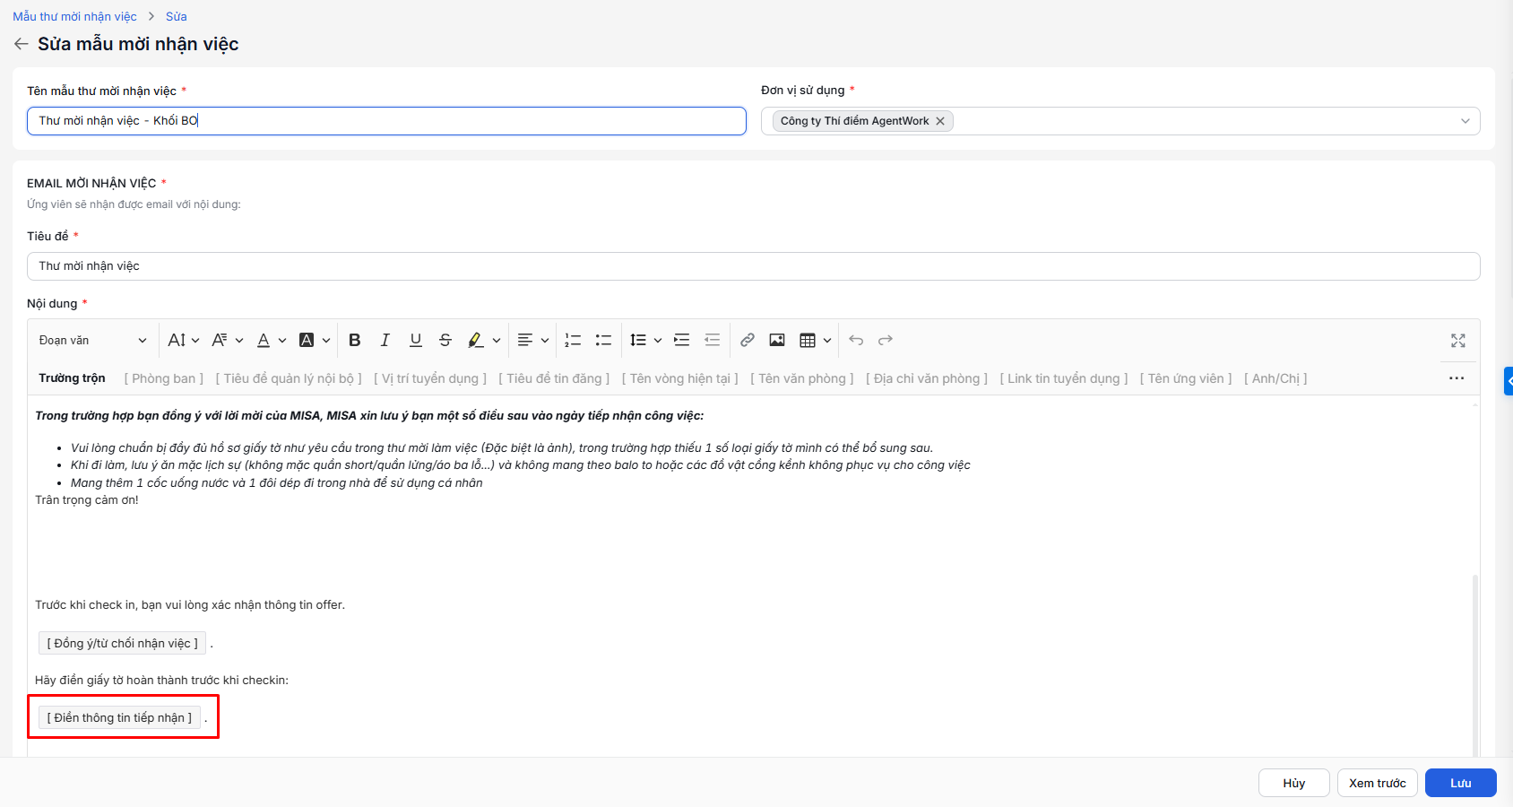Click the text 'Trân trọng cảm ơn!'
Screen dimensions: 1513x807
pos(87,500)
